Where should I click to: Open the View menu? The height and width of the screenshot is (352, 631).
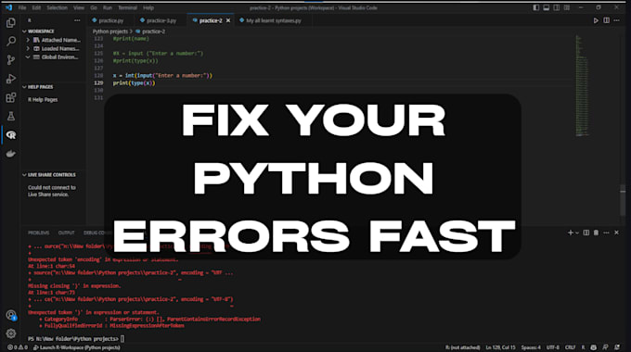79,7
